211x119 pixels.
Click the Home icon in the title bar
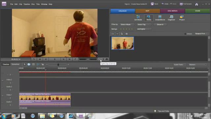coord(196,4)
